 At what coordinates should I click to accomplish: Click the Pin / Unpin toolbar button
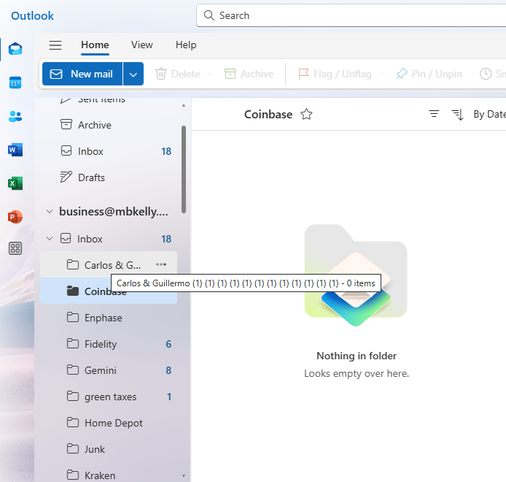click(x=429, y=74)
